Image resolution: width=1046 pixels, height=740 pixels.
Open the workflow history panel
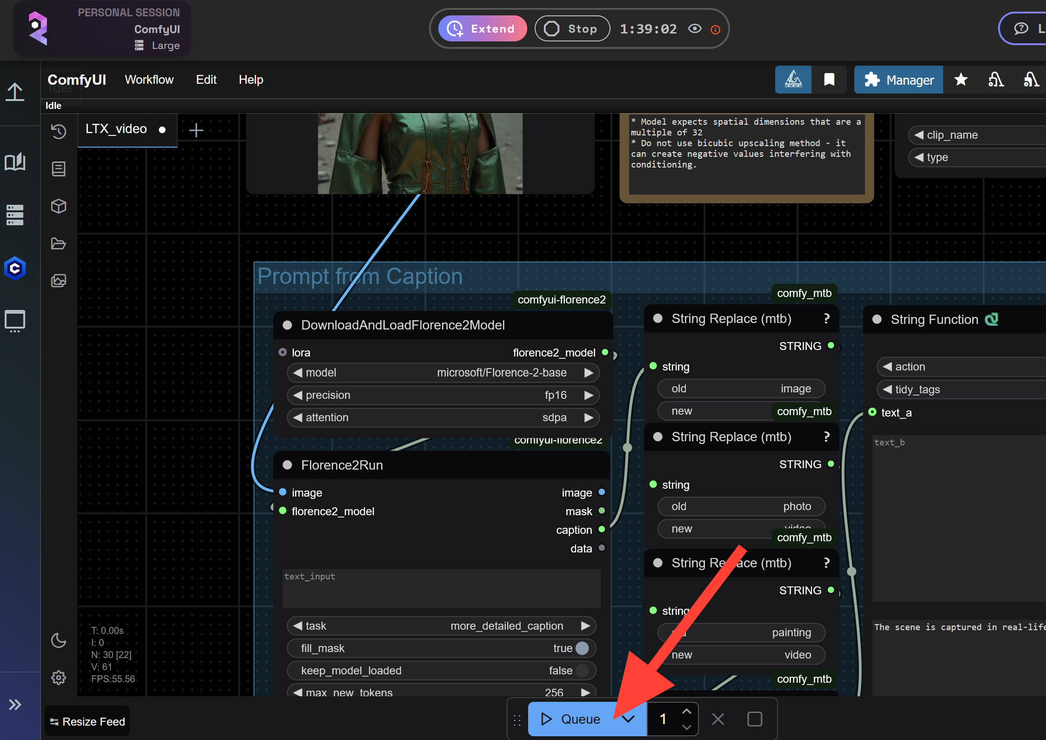tap(59, 132)
